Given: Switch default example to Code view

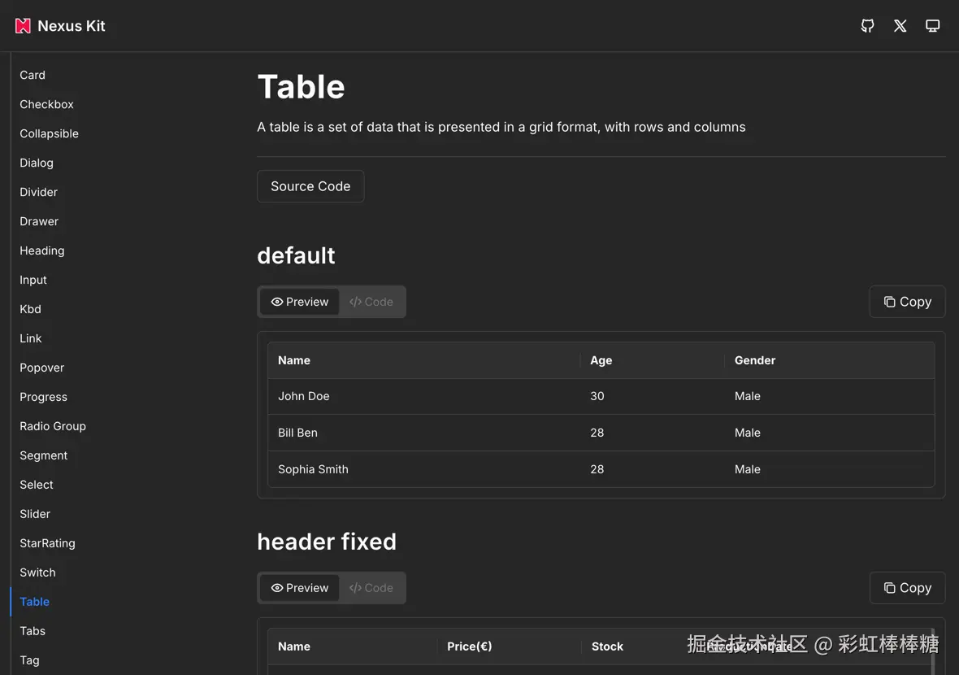Looking at the screenshot, I should (x=371, y=302).
